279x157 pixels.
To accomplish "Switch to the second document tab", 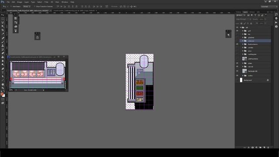I will (75, 10).
